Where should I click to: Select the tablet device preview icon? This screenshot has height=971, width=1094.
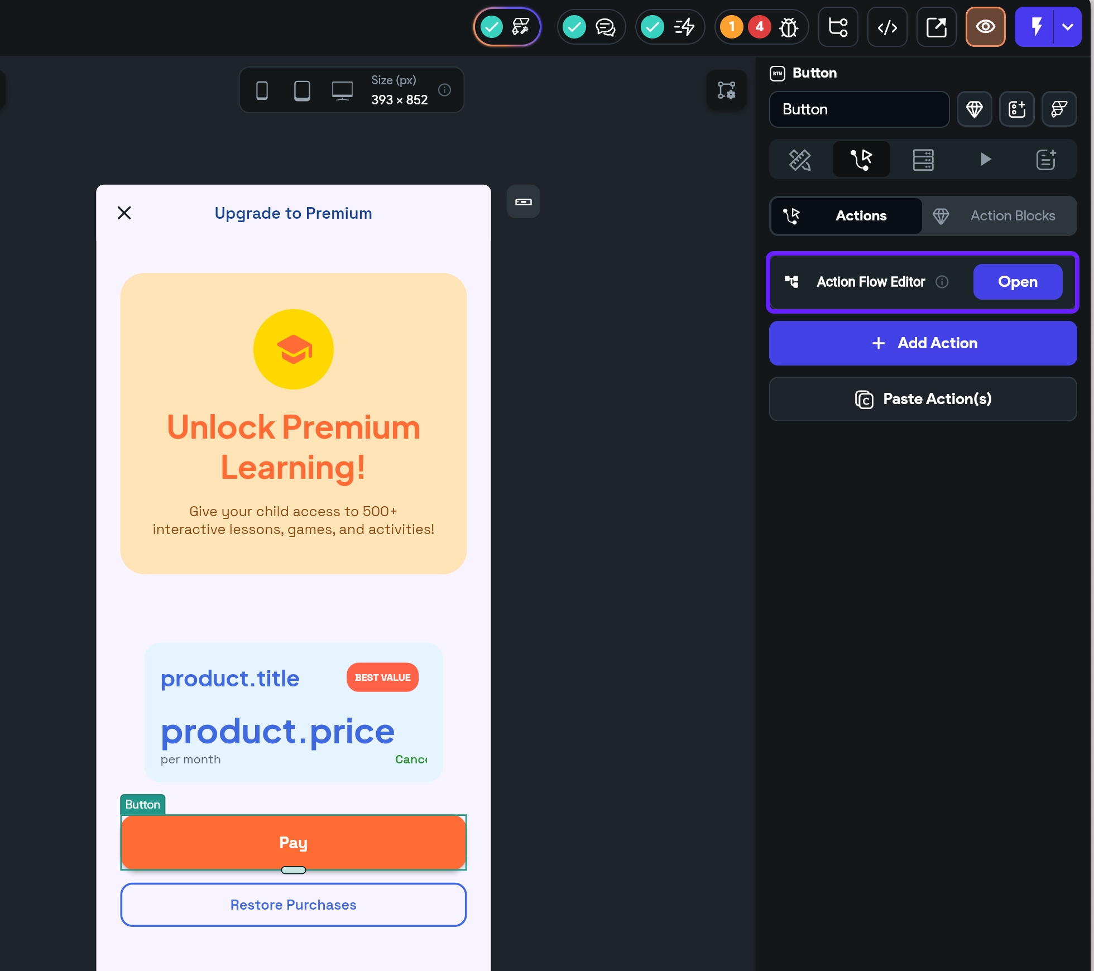coord(302,90)
